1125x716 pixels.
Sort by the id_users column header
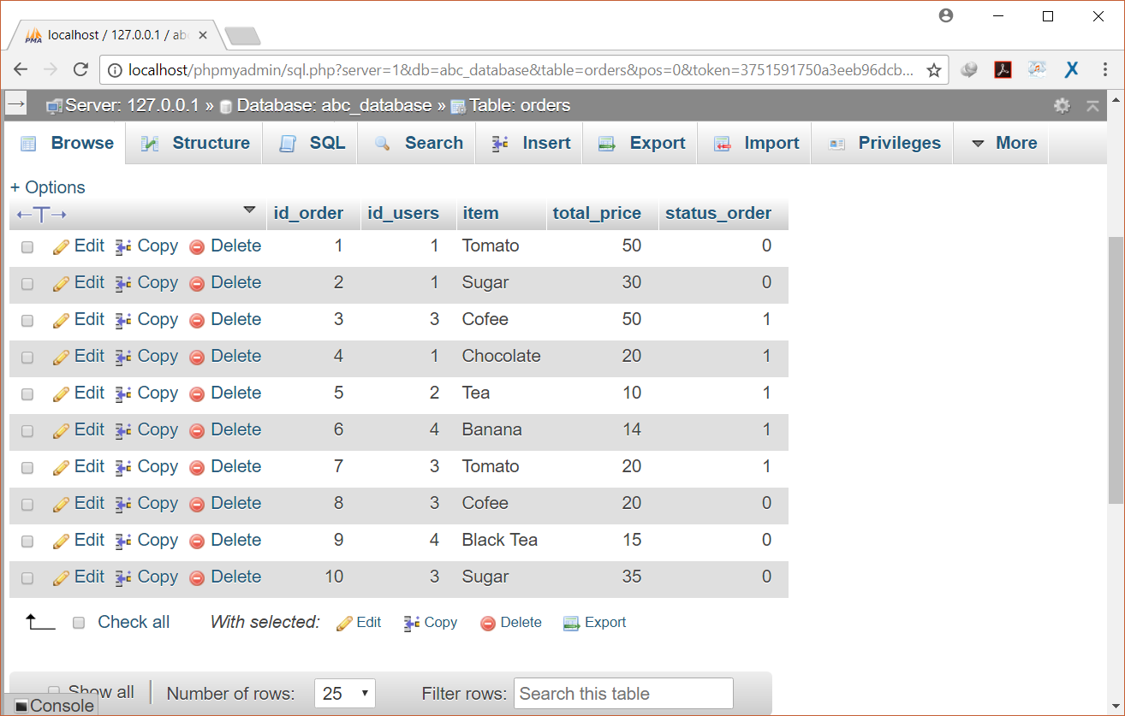point(403,214)
